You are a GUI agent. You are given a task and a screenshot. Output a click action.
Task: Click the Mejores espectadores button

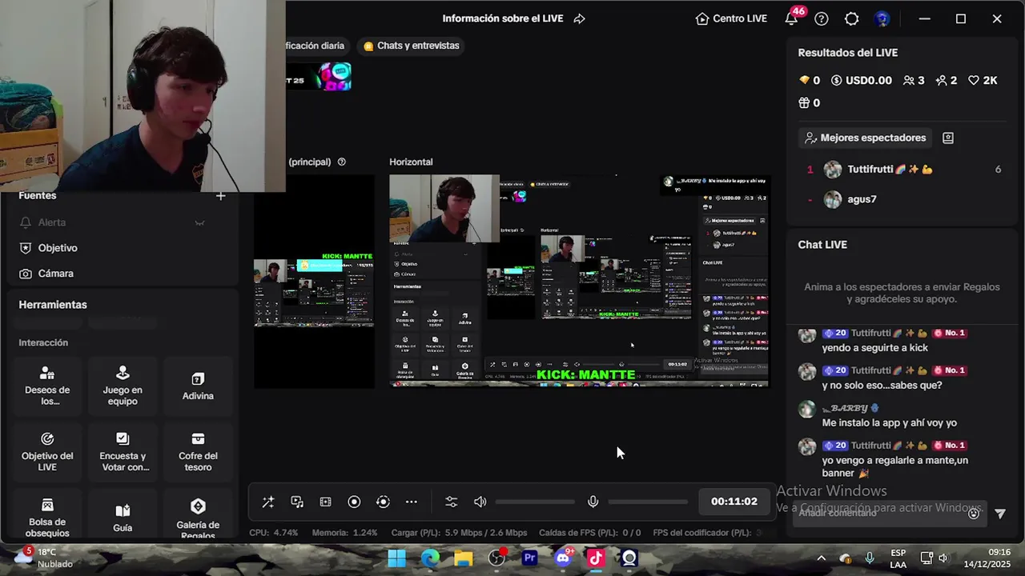tap(865, 138)
